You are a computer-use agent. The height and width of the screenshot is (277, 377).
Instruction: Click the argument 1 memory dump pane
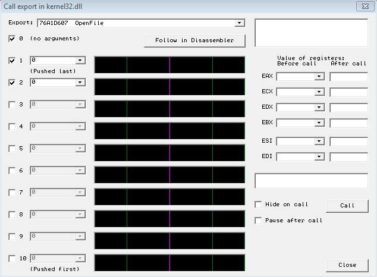click(169, 65)
